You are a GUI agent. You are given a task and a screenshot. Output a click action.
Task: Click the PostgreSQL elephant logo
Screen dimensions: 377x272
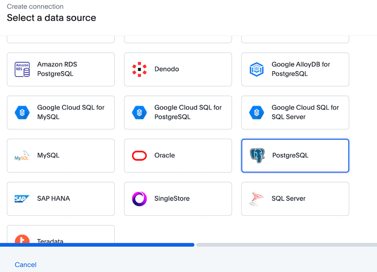point(257,155)
